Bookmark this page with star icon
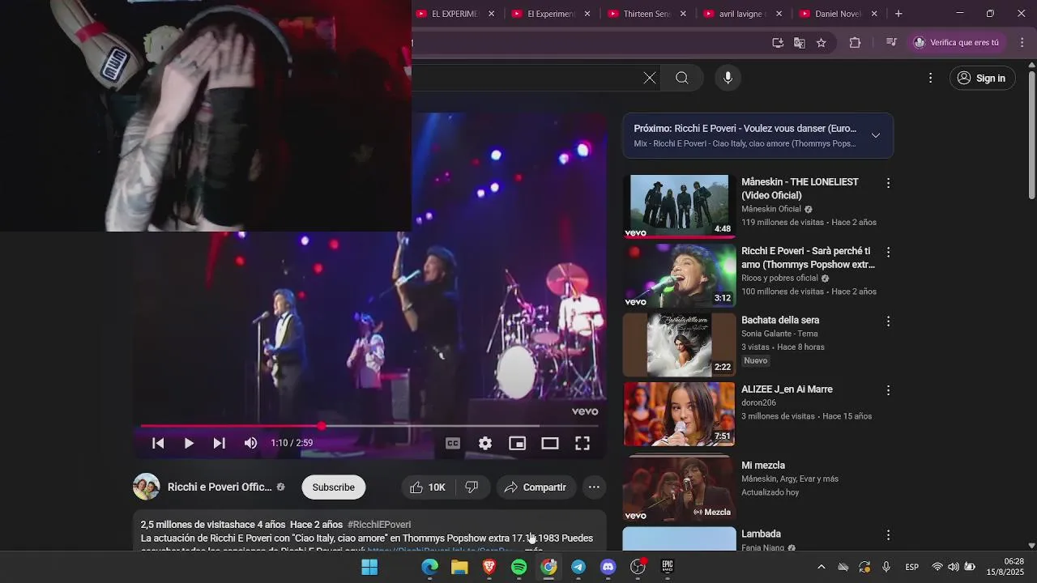1037x583 pixels. (821, 43)
